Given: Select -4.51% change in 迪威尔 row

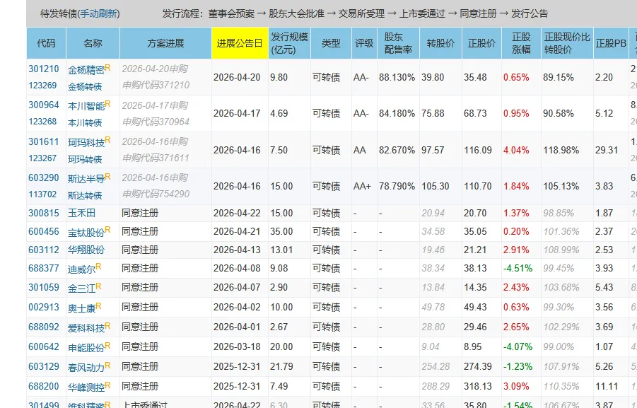Looking at the screenshot, I should pos(518,269).
